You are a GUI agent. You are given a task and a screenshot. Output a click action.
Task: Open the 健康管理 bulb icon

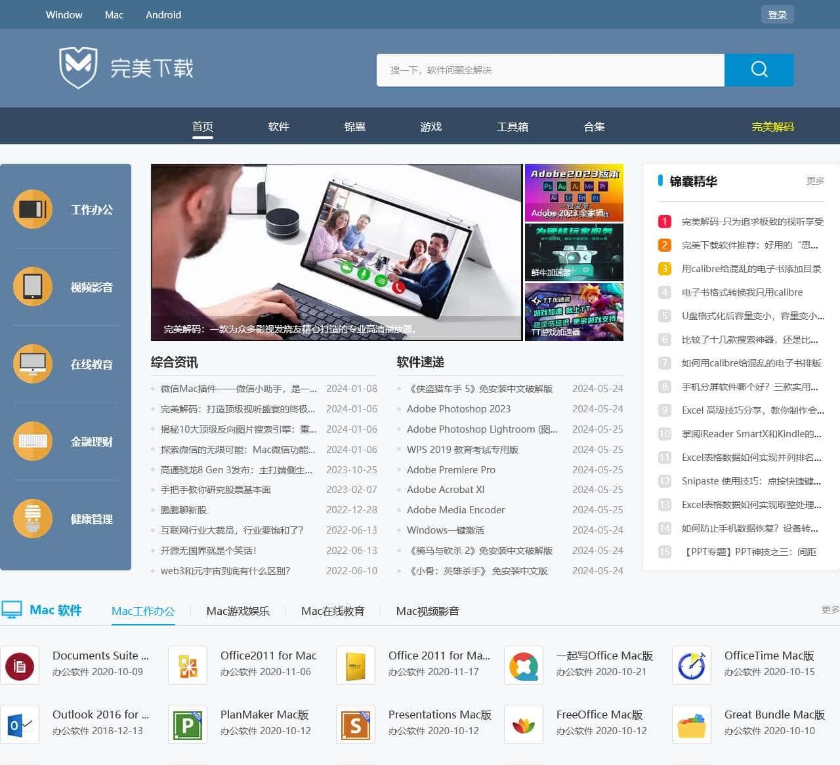pyautogui.click(x=33, y=519)
